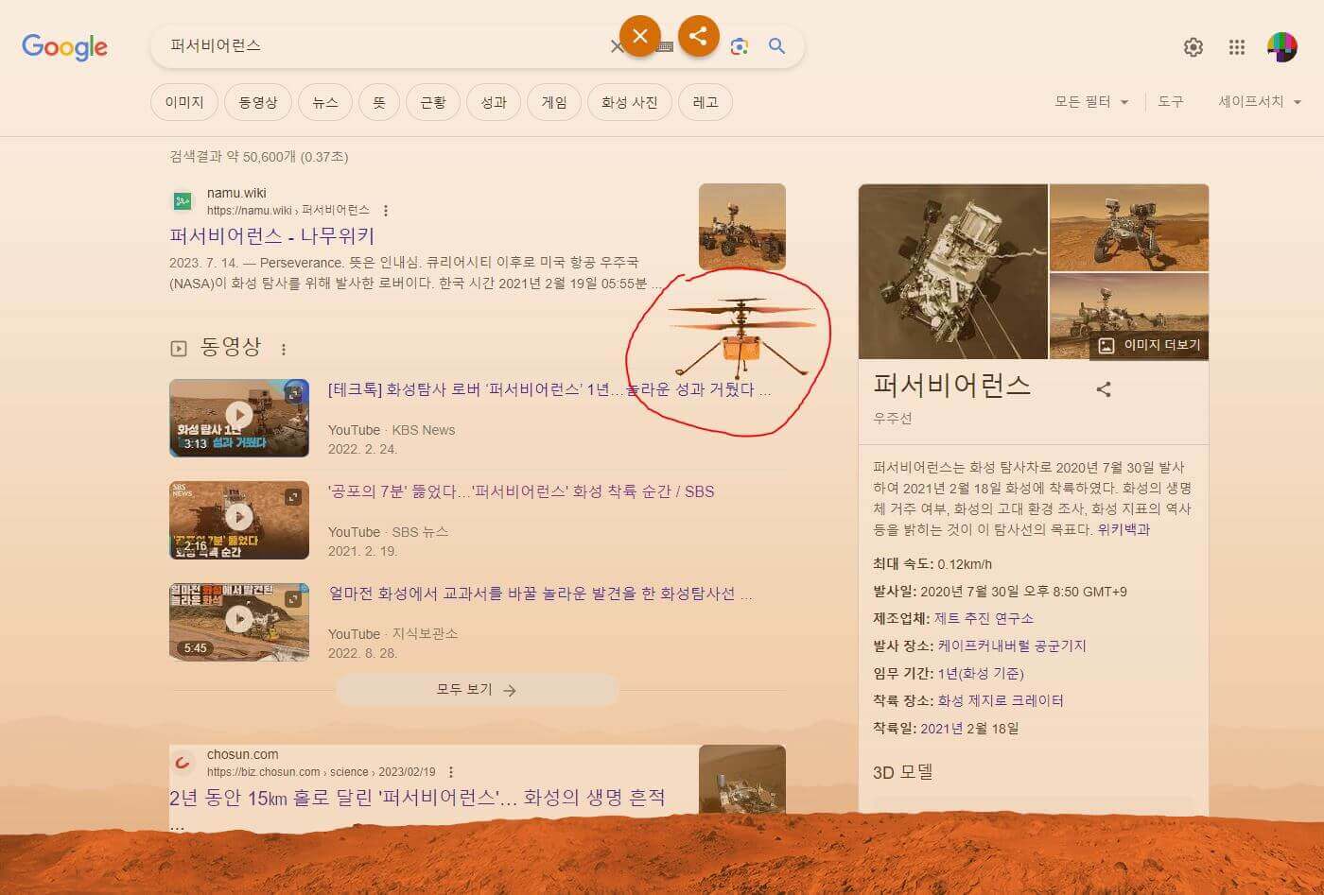Open the 세이프서치 dropdown
This screenshot has width=1324, height=895.
point(1260,101)
